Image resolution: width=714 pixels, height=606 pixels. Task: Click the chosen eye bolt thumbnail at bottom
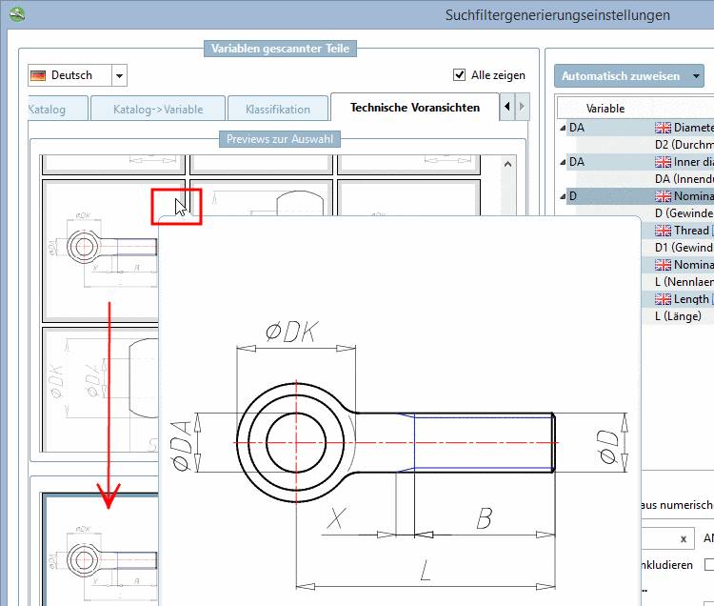pos(101,549)
